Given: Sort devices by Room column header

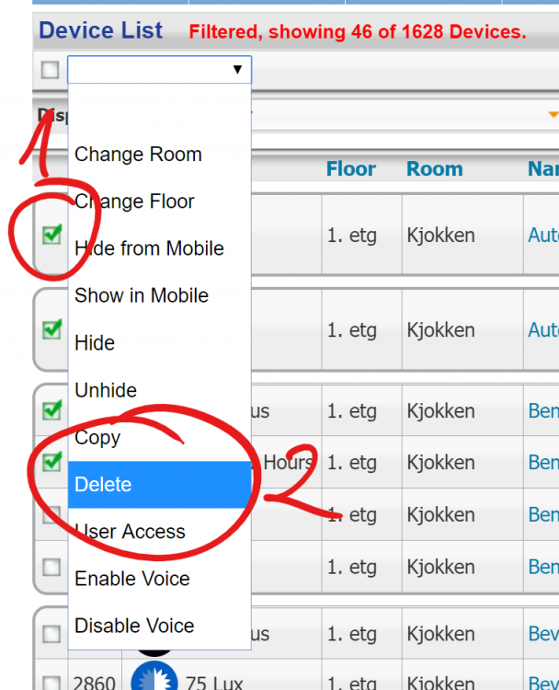Looking at the screenshot, I should [x=434, y=169].
